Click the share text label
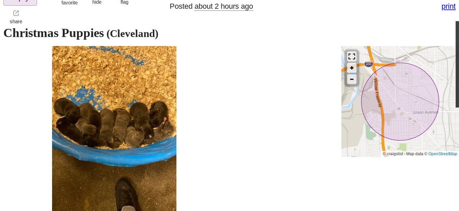 point(16,21)
